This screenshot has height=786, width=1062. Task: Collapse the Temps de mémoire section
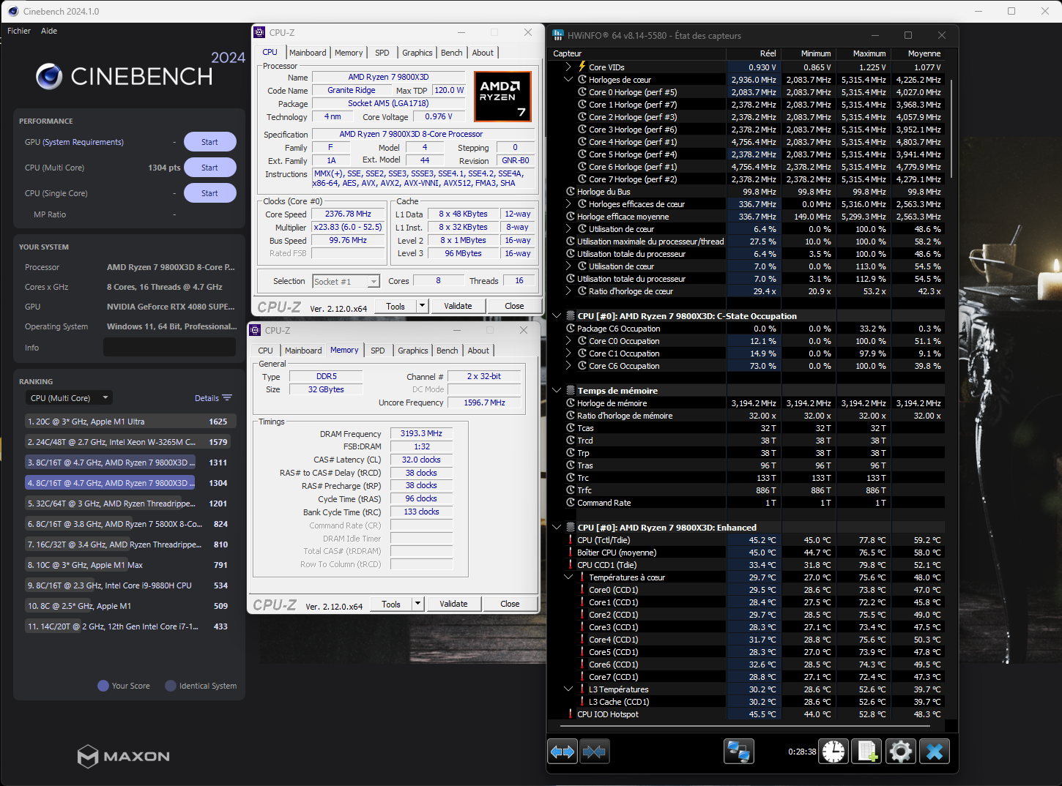[x=557, y=391]
